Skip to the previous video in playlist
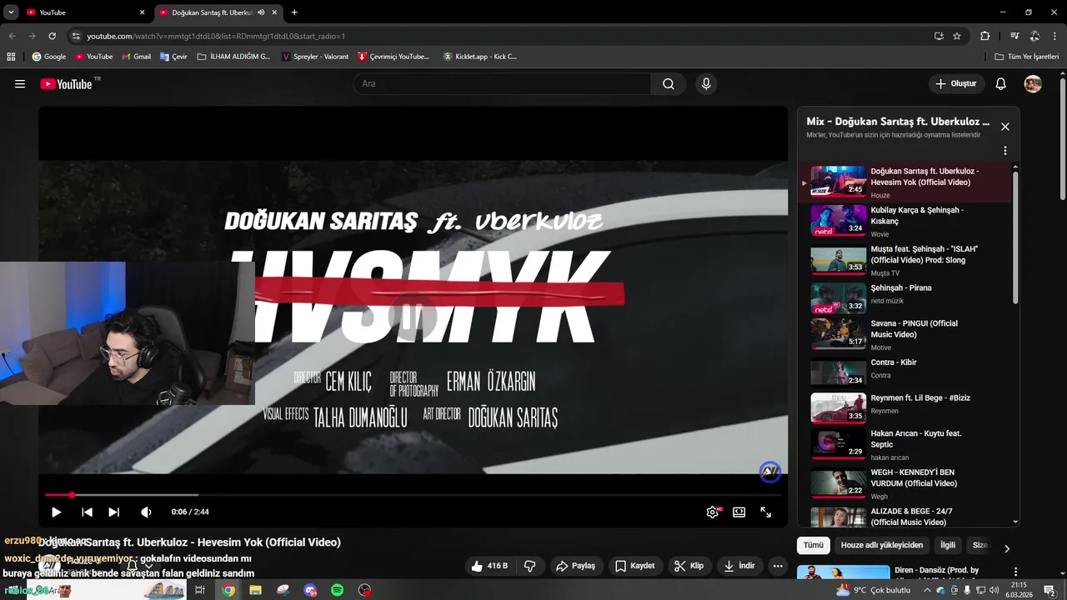 coord(87,512)
